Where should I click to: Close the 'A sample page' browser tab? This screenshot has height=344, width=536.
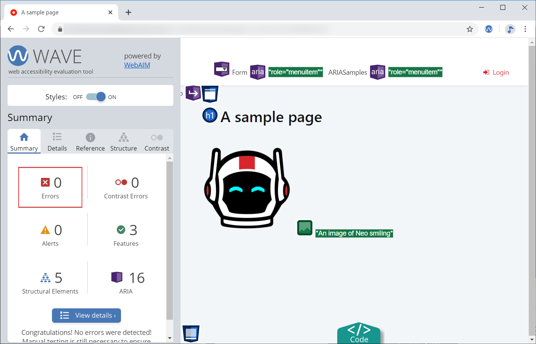pyautogui.click(x=110, y=13)
